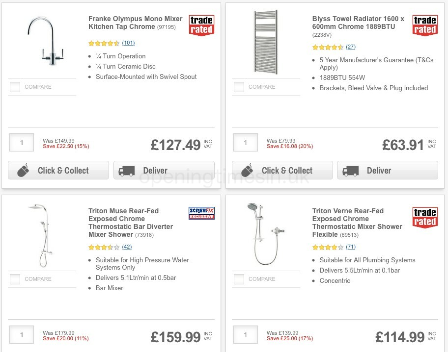The width and height of the screenshot is (448, 352).
Task: Check Compare for Triton Muse shower
Action: click(15, 279)
